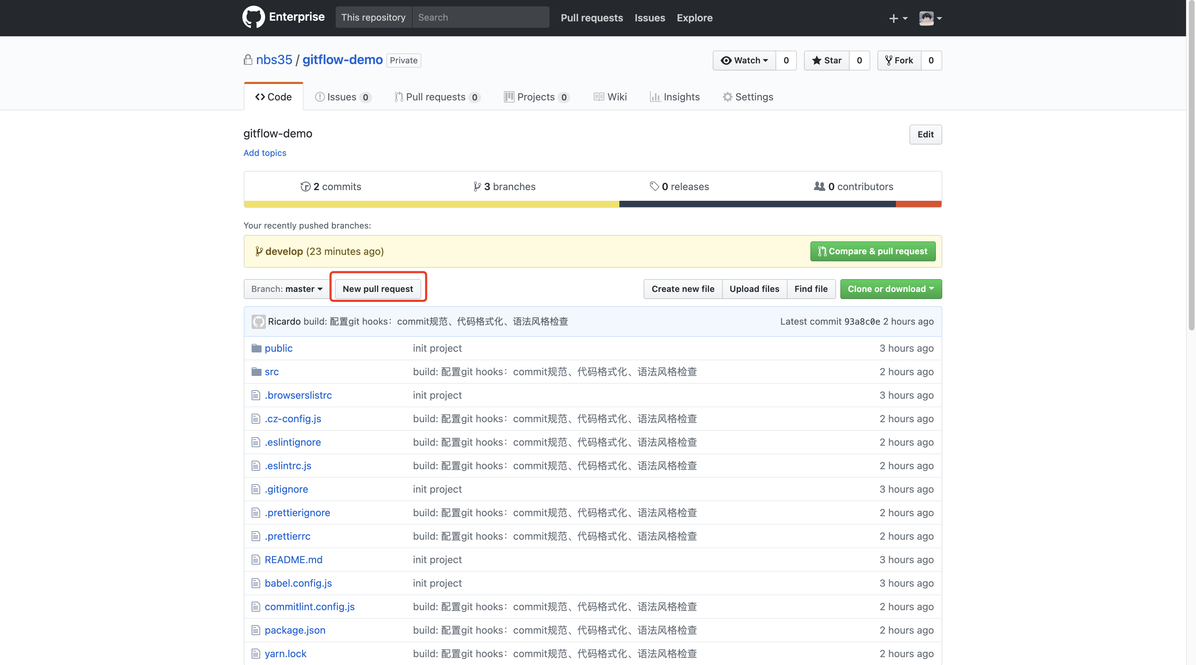Click the GitHub Octocat logo
Screen dimensions: 1196x665
tap(253, 17)
